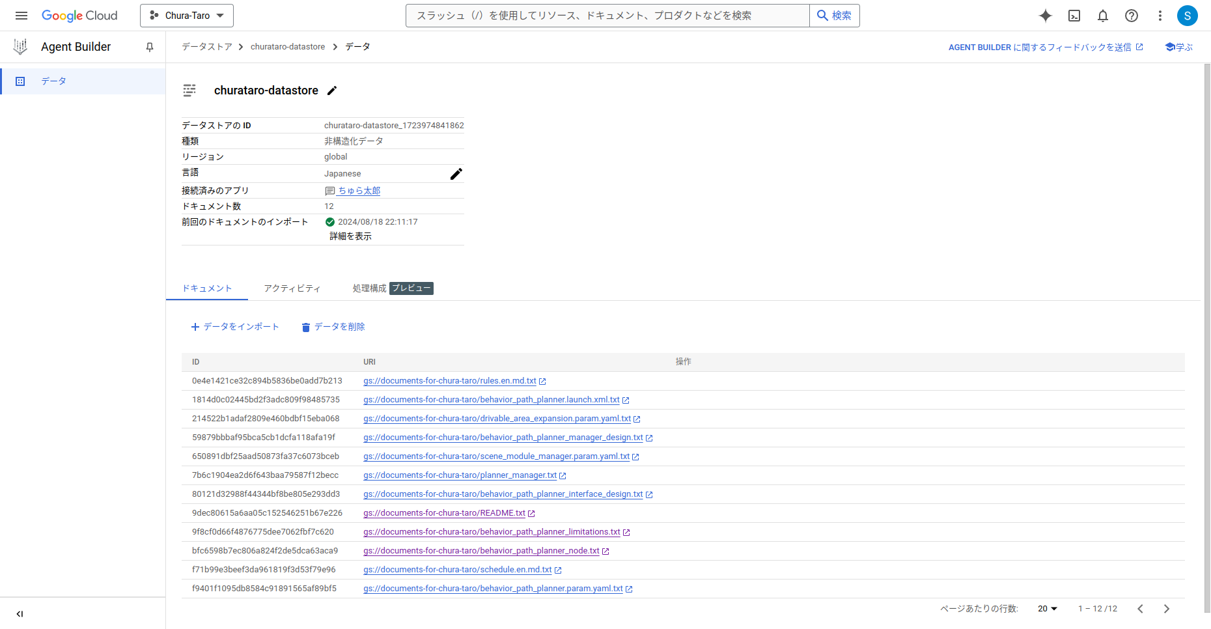Select document ID f9401f1095db8584c91891565af89bf5
Screen dimensions: 1211x629
pyautogui.click(x=264, y=589)
